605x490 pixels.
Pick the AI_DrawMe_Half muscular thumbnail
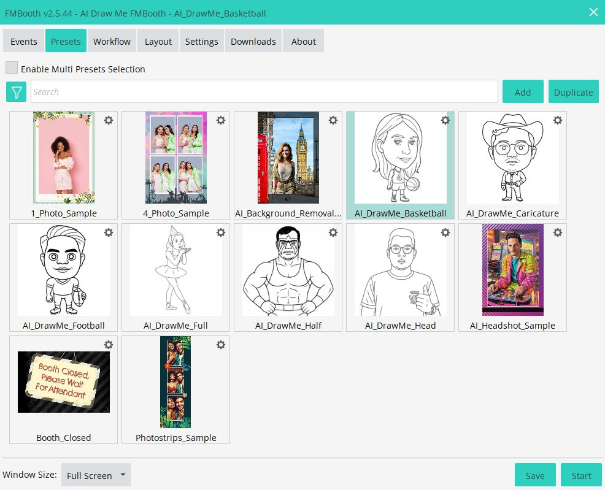tap(288, 270)
